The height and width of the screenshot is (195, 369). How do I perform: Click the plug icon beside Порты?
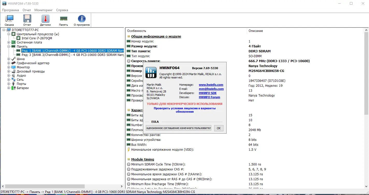pos(14,84)
